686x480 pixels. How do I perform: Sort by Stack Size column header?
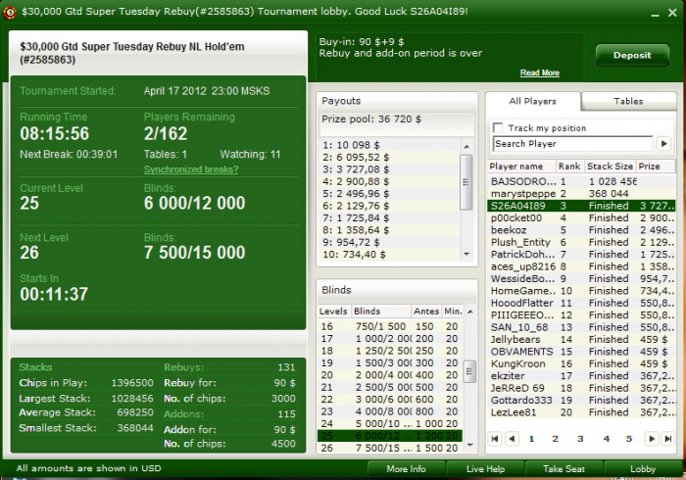coord(610,167)
